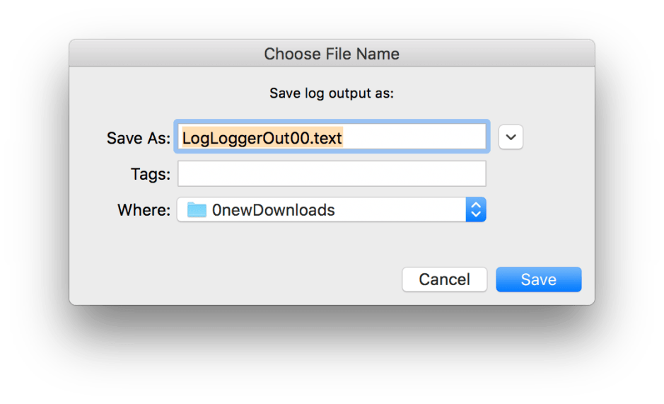664x404 pixels.
Task: Click the "Save As:" field label
Action: coord(138,138)
